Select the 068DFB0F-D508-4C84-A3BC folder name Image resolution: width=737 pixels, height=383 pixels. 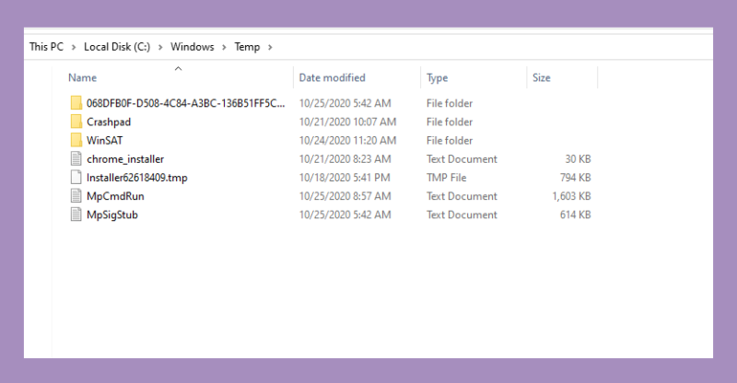[186, 103]
